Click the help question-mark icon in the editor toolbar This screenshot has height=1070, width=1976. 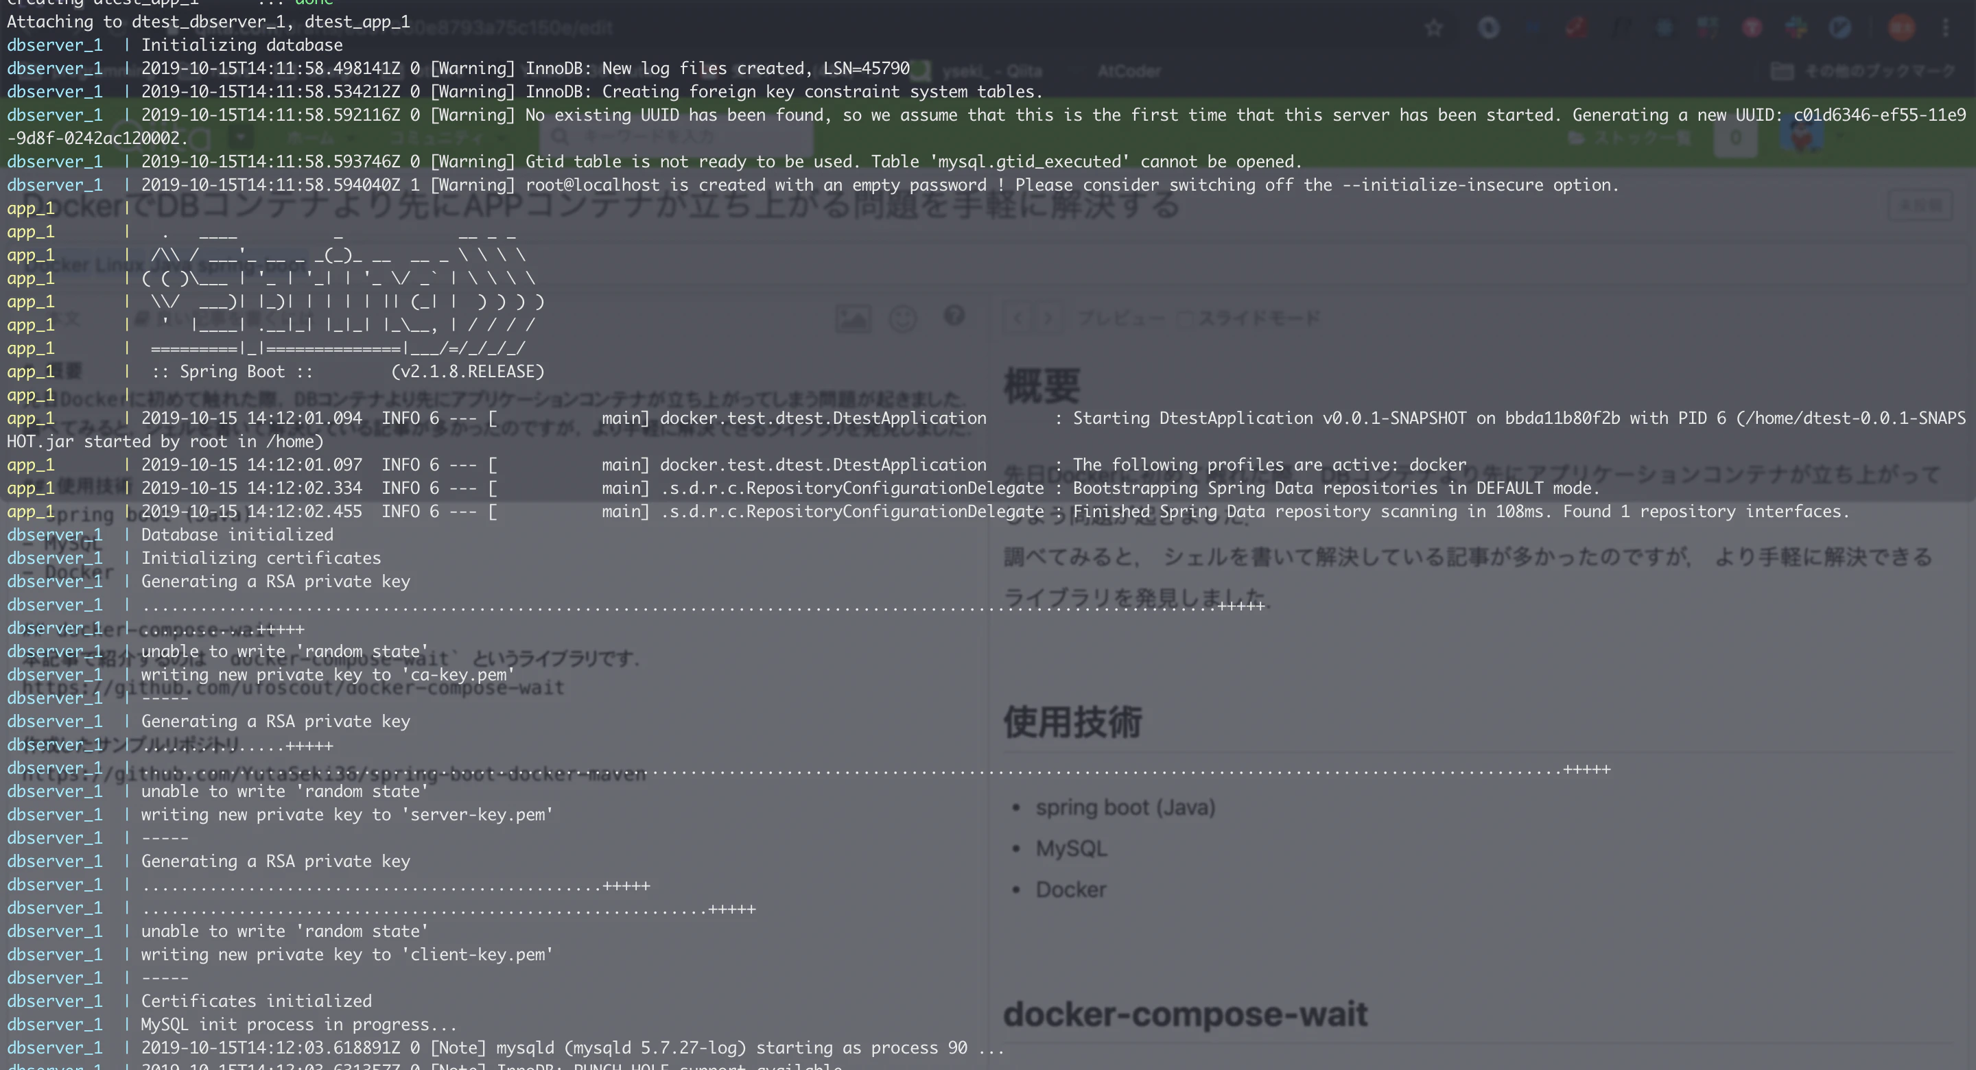955,318
